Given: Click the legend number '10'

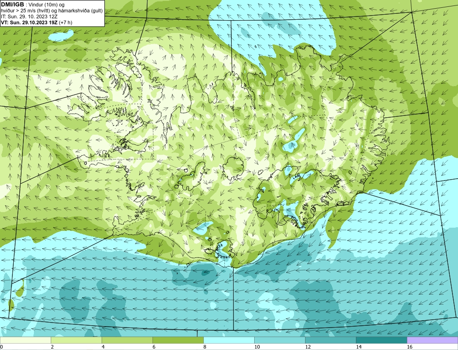Looking at the screenshot, I should 257,347.
